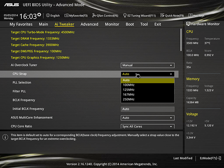Open MyFavorite(F3) list icon
The height and width of the screenshot is (168, 224).
66,15
